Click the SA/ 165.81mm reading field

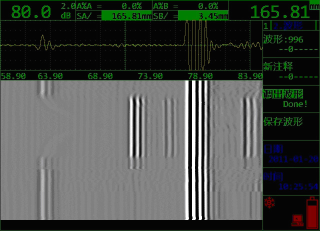click(x=113, y=15)
